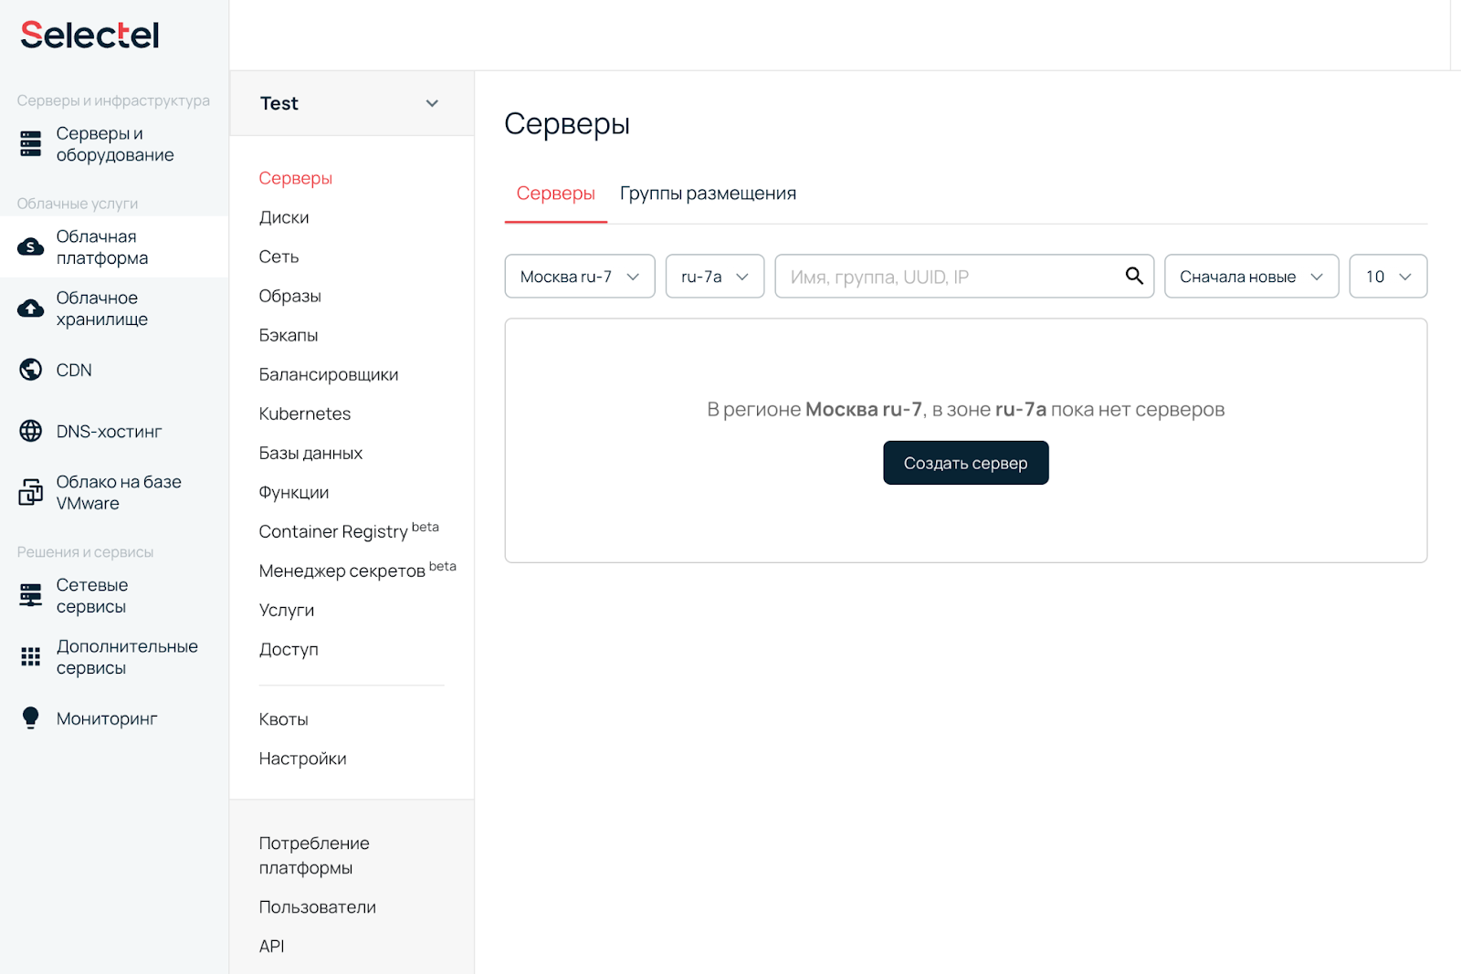Viewport: 1461px width, 974px height.
Task: Select CDN in sidebar
Action: click(114, 370)
